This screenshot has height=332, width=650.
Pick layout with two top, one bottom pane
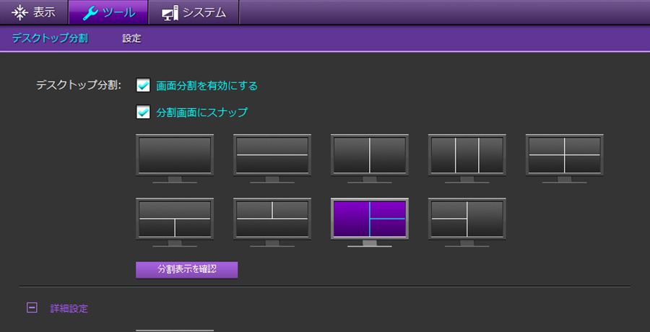[x=272, y=219]
